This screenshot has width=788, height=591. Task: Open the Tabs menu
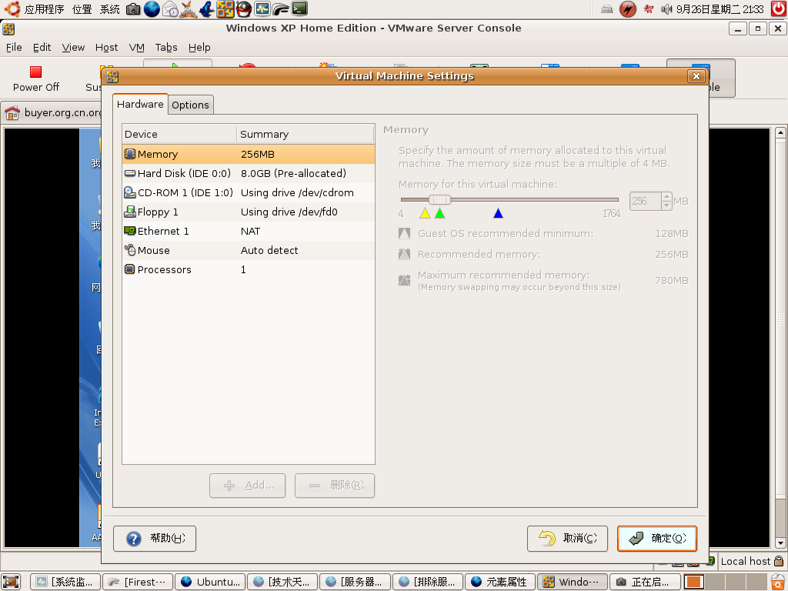click(166, 47)
